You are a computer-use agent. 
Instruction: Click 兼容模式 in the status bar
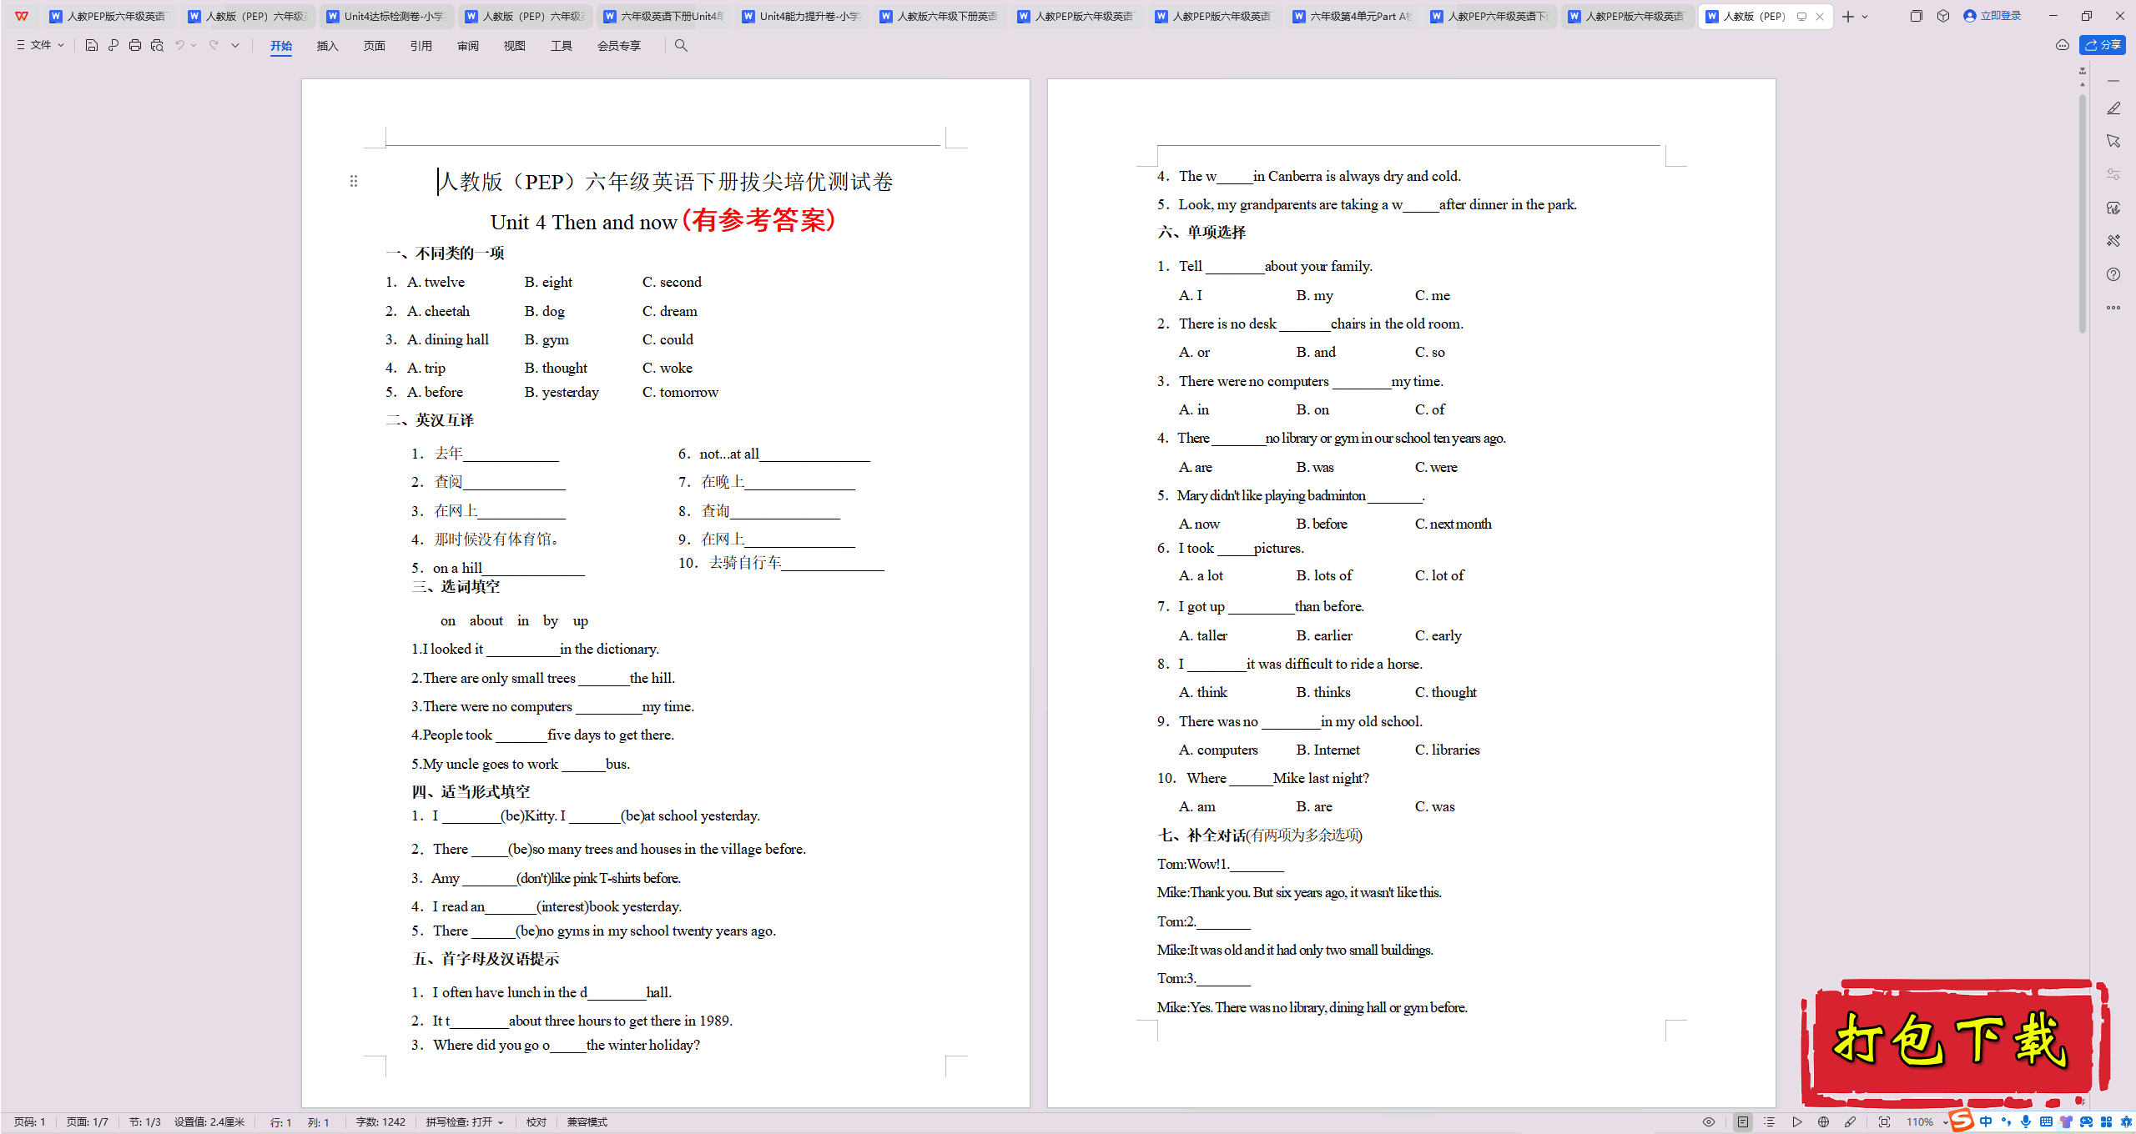587,1122
